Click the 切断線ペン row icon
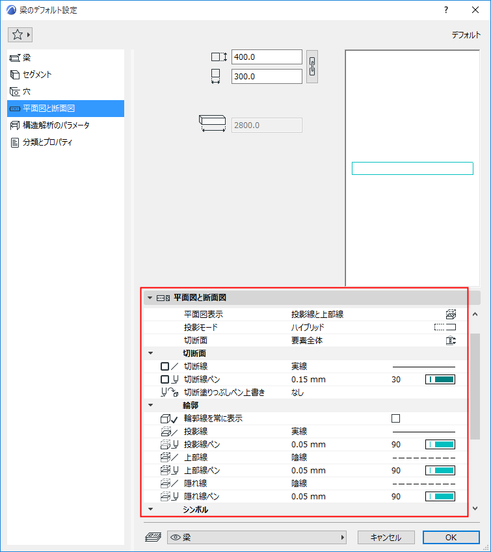Screen dimensions: 491x552 click(x=170, y=380)
